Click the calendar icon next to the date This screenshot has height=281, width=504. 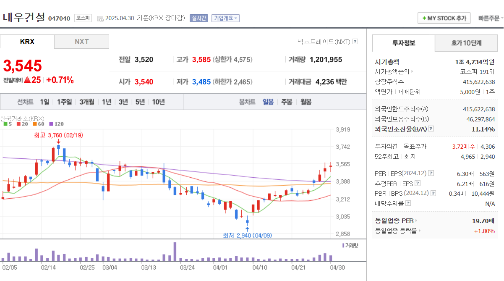101,18
